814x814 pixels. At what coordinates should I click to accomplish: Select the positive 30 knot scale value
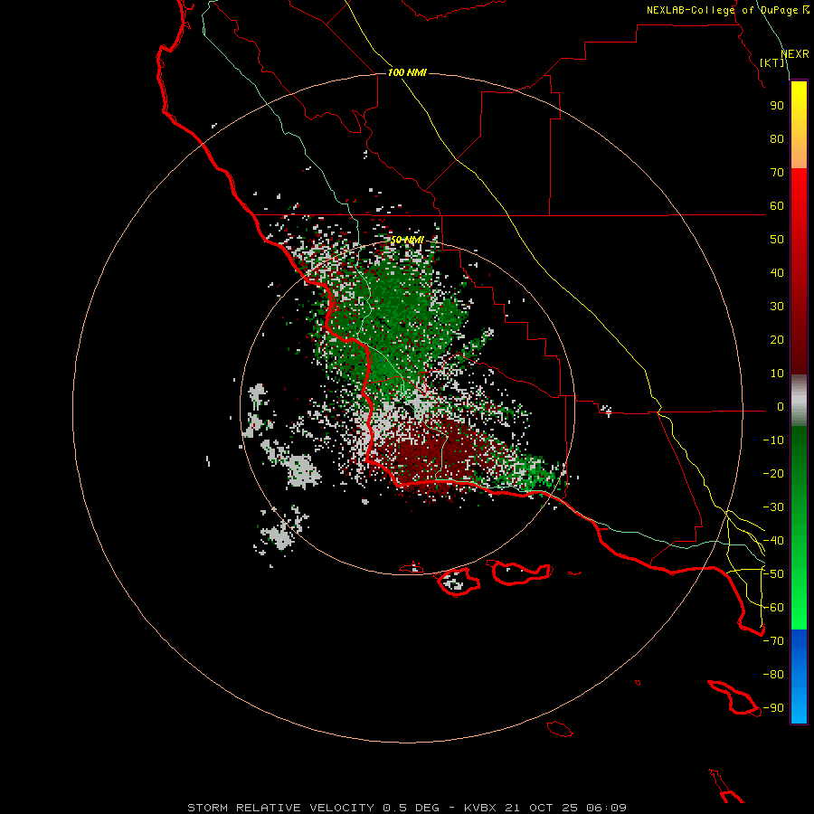(x=777, y=307)
